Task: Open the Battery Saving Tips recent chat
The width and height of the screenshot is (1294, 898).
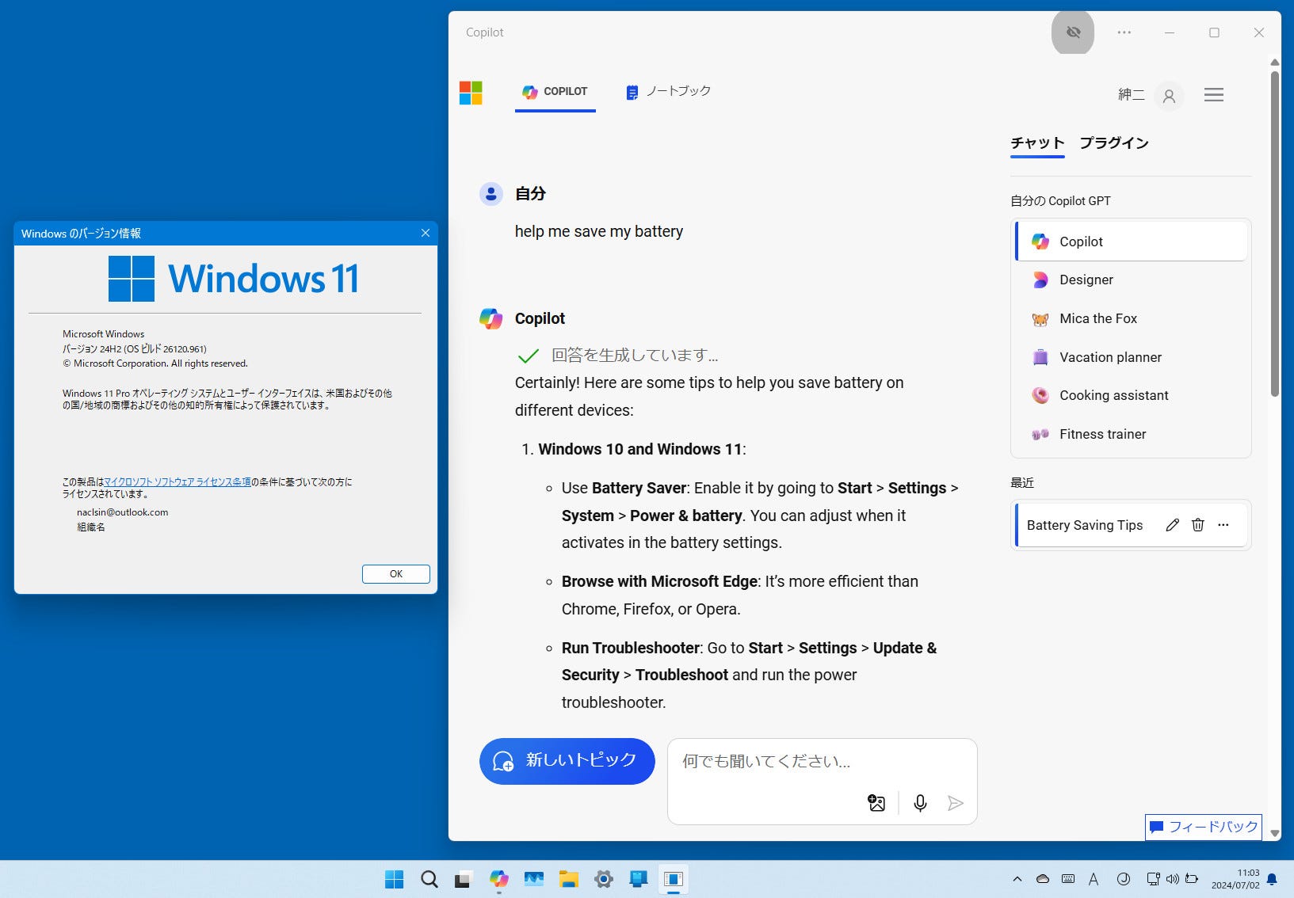Action: pos(1084,525)
